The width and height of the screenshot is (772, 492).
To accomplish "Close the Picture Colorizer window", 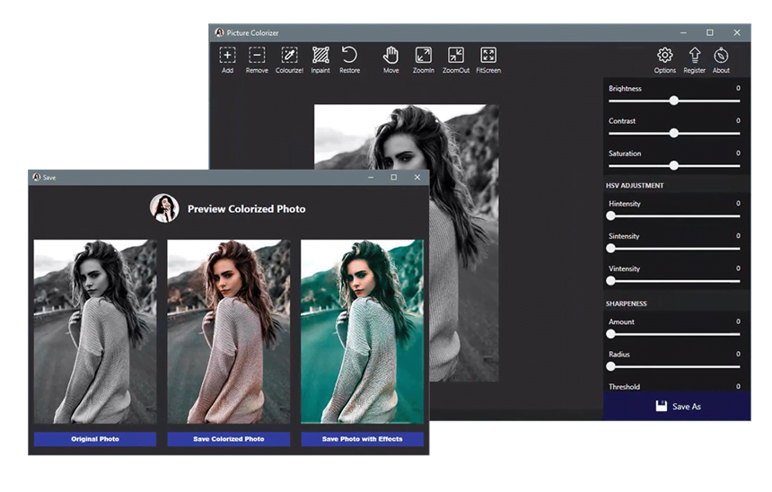I will coord(737,32).
